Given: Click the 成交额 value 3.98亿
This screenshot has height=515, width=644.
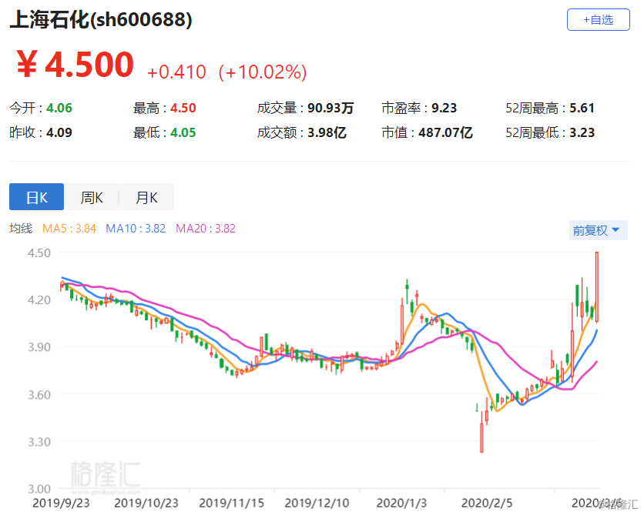Looking at the screenshot, I should (327, 132).
